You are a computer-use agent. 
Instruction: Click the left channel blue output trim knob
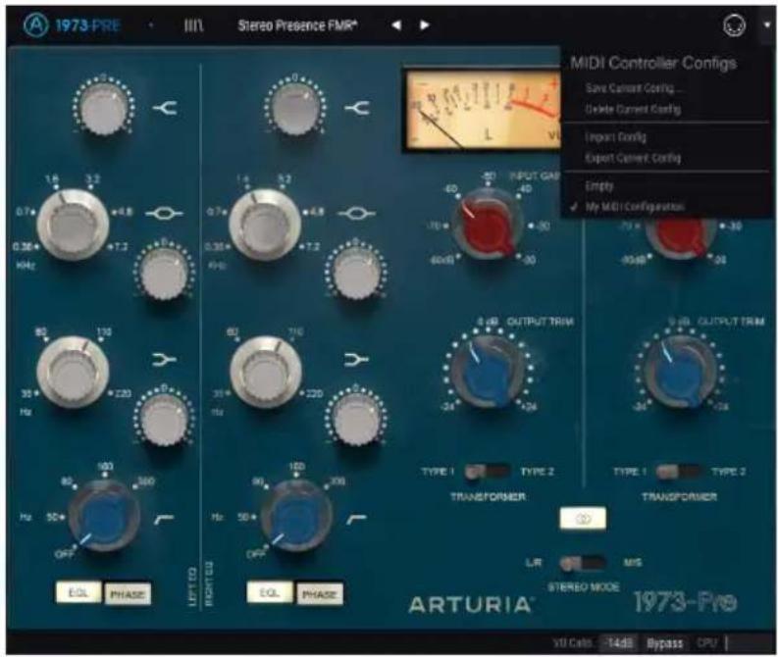[487, 371]
